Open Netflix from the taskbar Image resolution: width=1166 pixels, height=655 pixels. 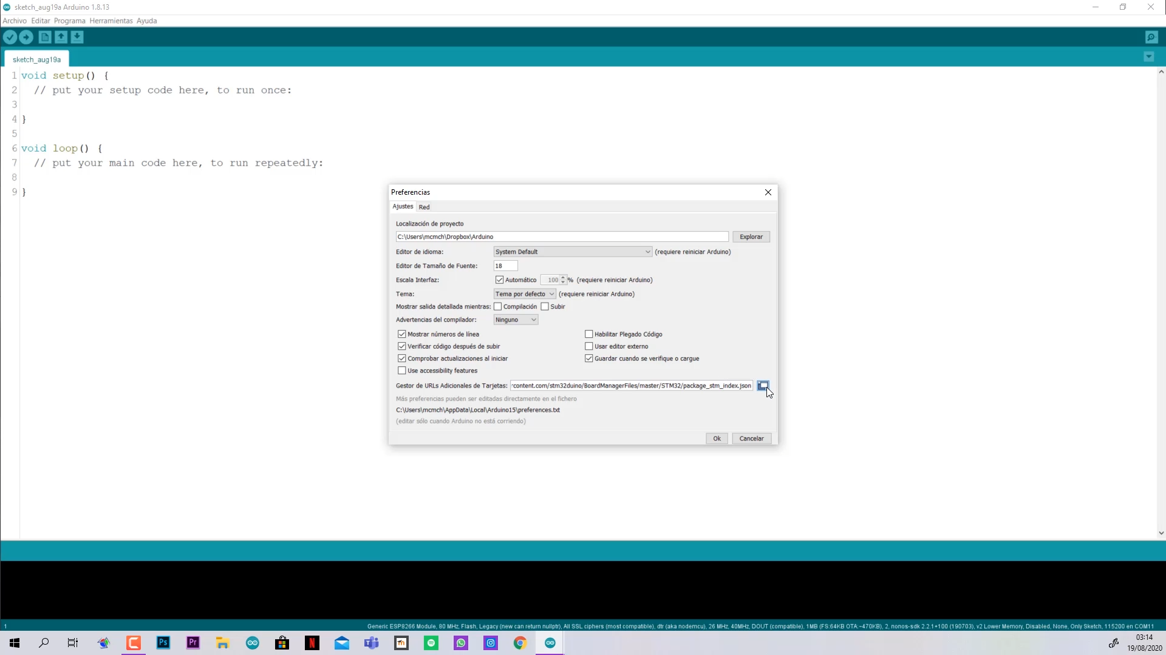312,643
